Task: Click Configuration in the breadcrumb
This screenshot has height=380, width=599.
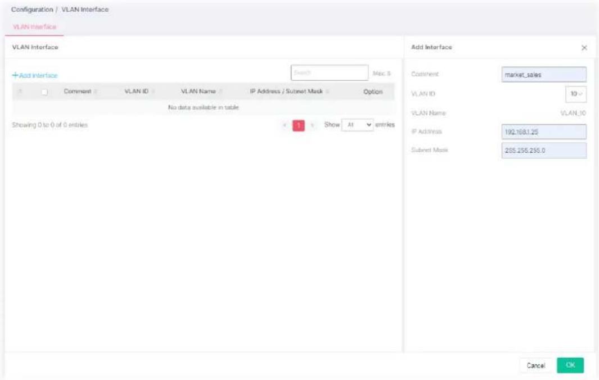Action: click(32, 10)
